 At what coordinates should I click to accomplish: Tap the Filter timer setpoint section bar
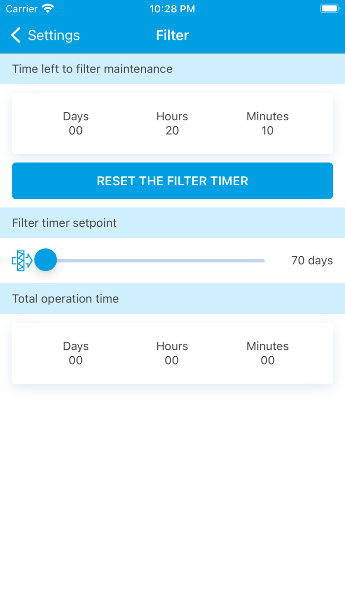coord(64,223)
